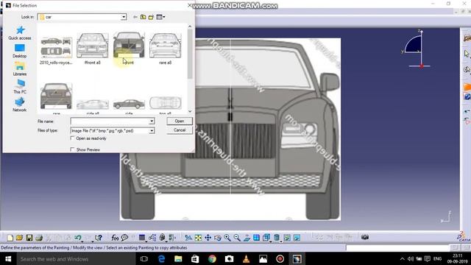
Task: Open VLC media player from taskbar
Action: point(246,258)
